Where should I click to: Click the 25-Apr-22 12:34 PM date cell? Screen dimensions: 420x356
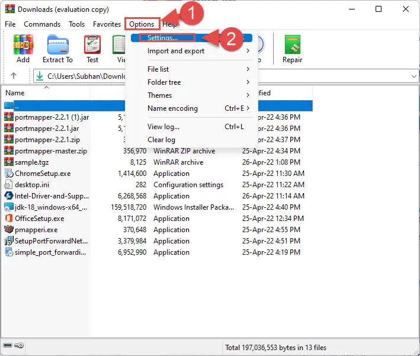pyautogui.click(x=273, y=219)
